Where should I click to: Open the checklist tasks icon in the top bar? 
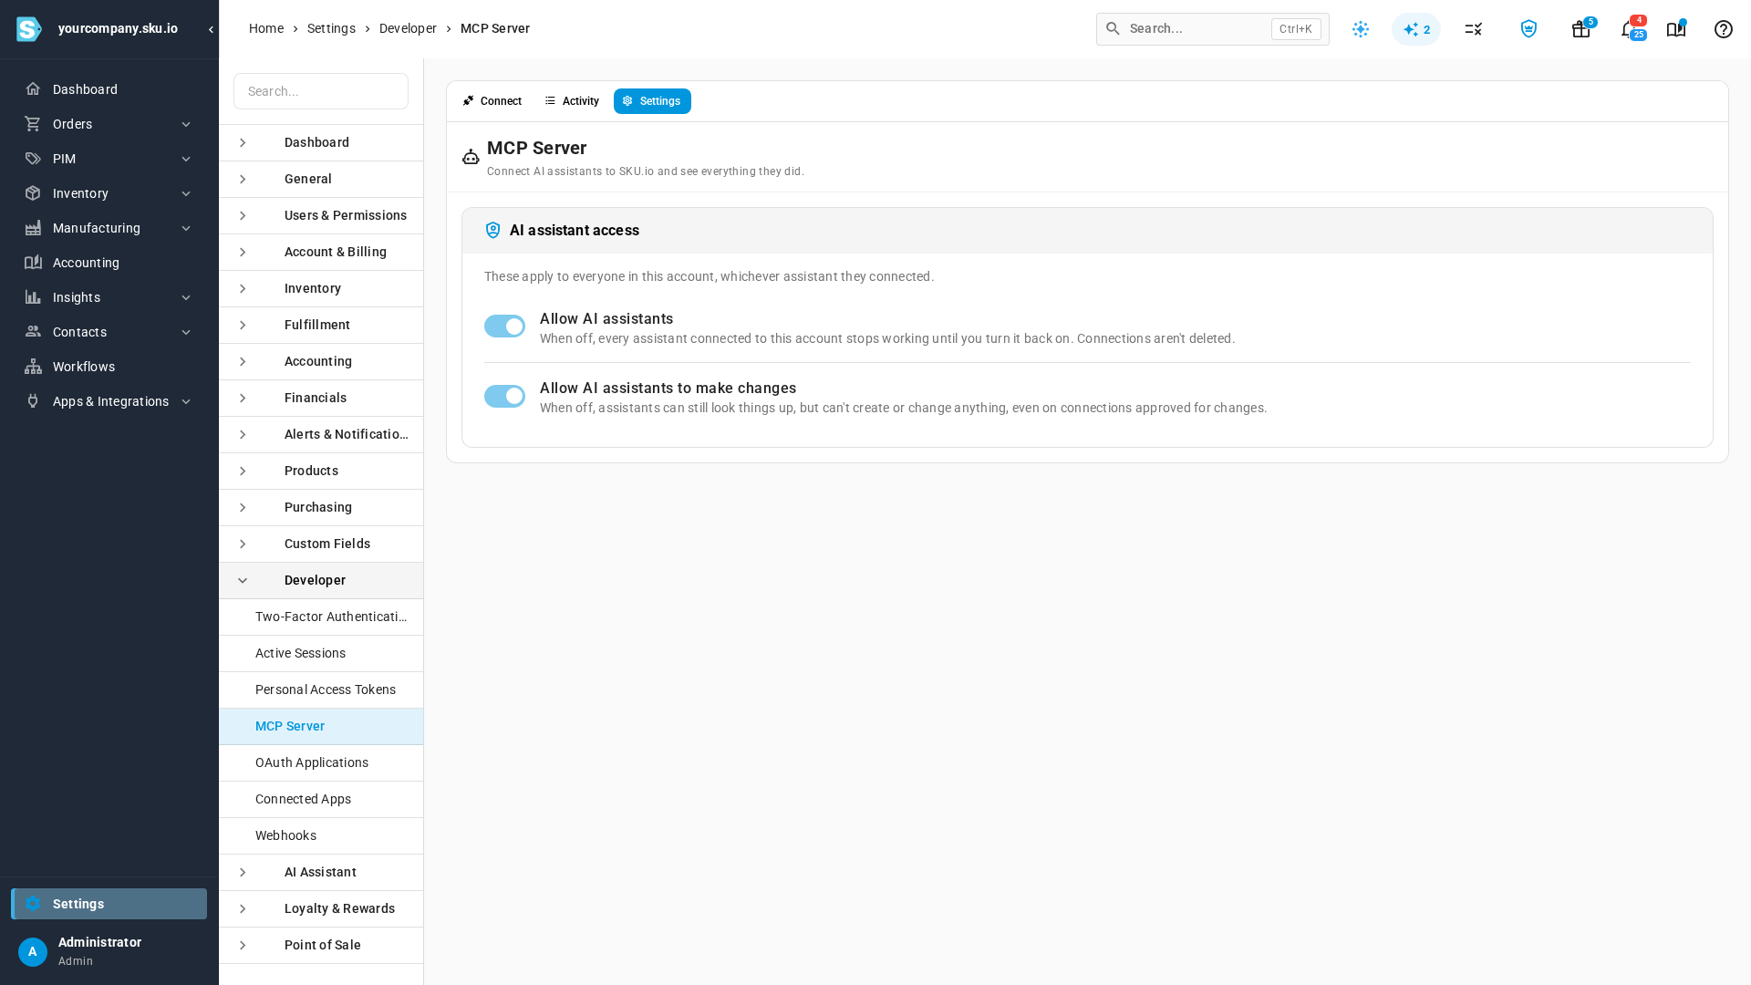(x=1474, y=29)
